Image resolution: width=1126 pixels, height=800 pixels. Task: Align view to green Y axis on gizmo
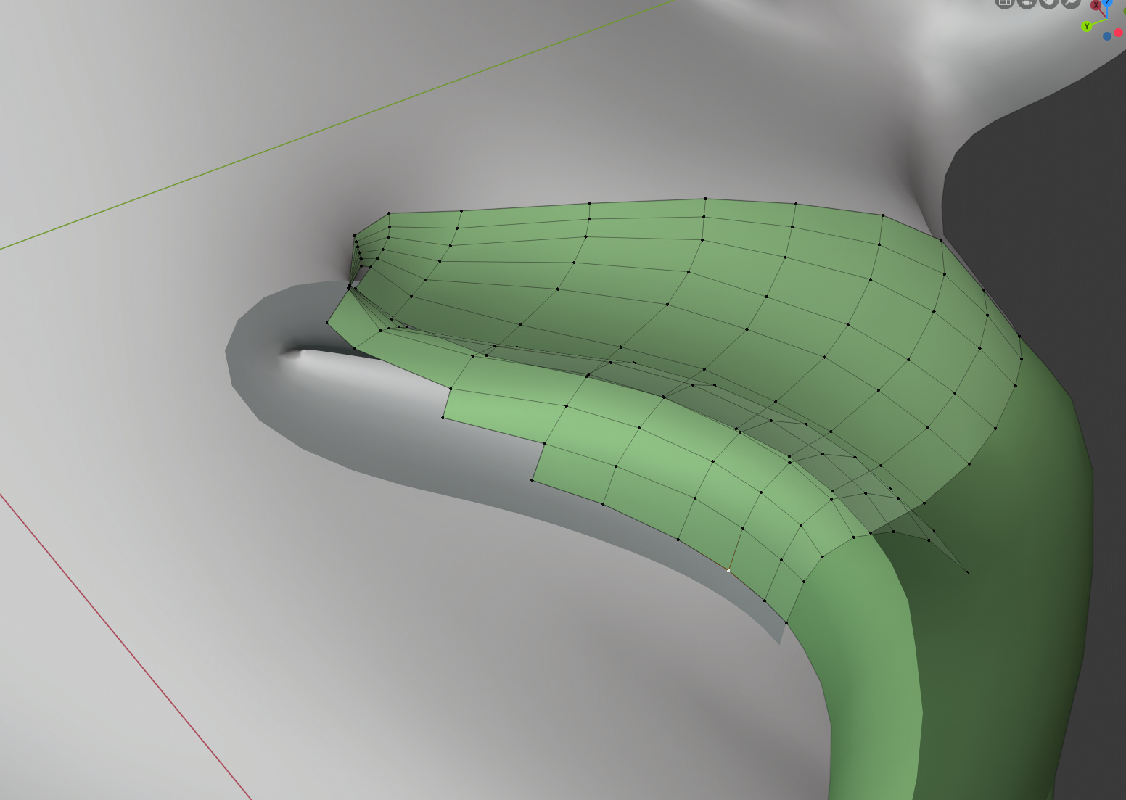pos(1086,26)
